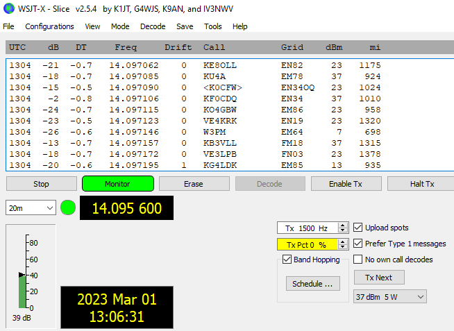The image size is (454, 331).
Task: Click the Tx 1500 Hz frequency field
Action: coord(308,228)
